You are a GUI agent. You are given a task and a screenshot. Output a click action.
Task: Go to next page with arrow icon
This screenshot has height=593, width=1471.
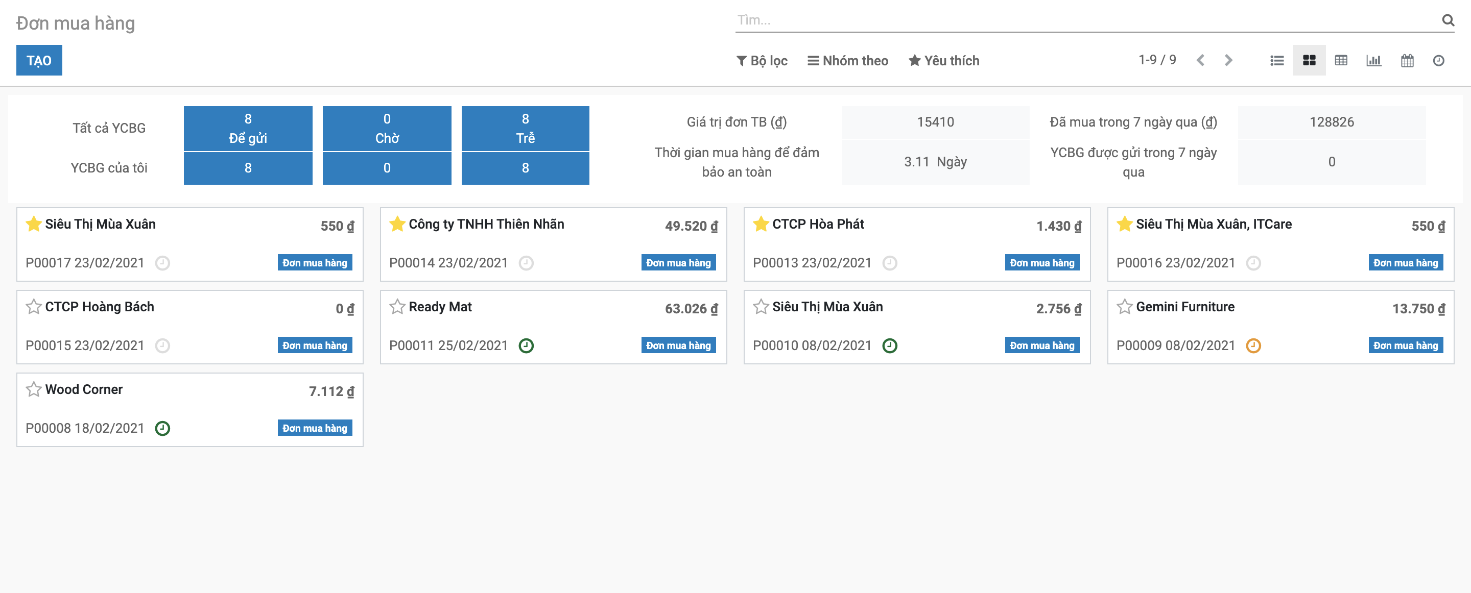(x=1228, y=59)
